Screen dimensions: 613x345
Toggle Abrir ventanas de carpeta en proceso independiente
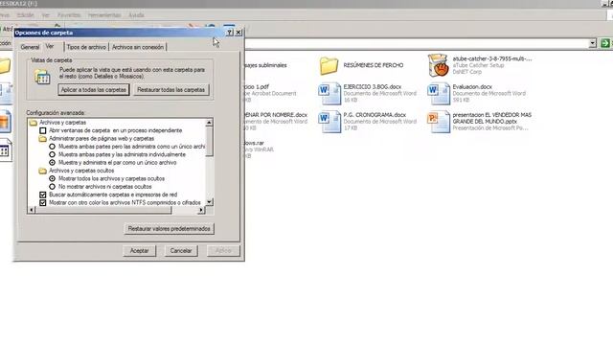[x=42, y=130]
